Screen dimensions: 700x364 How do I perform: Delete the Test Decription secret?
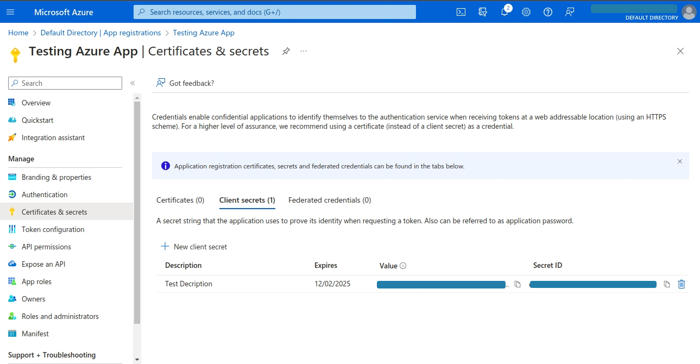pyautogui.click(x=682, y=284)
